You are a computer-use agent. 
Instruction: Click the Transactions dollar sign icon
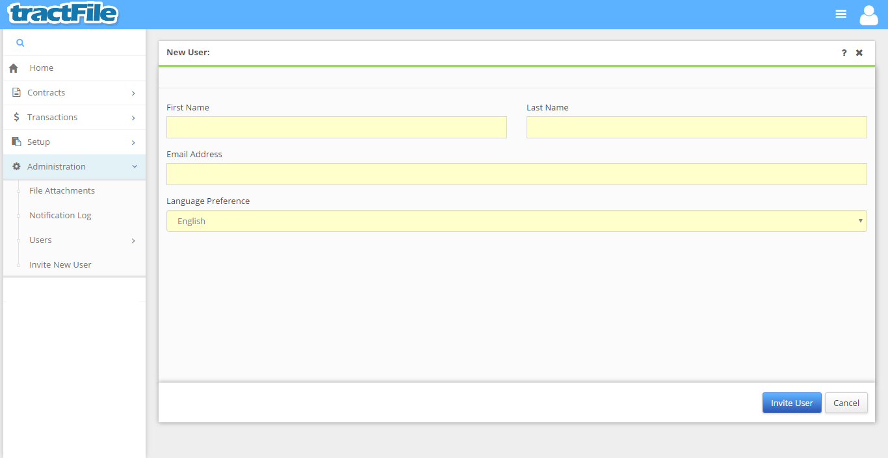click(16, 118)
